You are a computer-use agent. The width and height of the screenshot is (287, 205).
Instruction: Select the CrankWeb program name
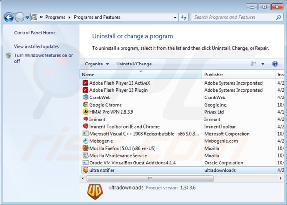[x=100, y=97]
